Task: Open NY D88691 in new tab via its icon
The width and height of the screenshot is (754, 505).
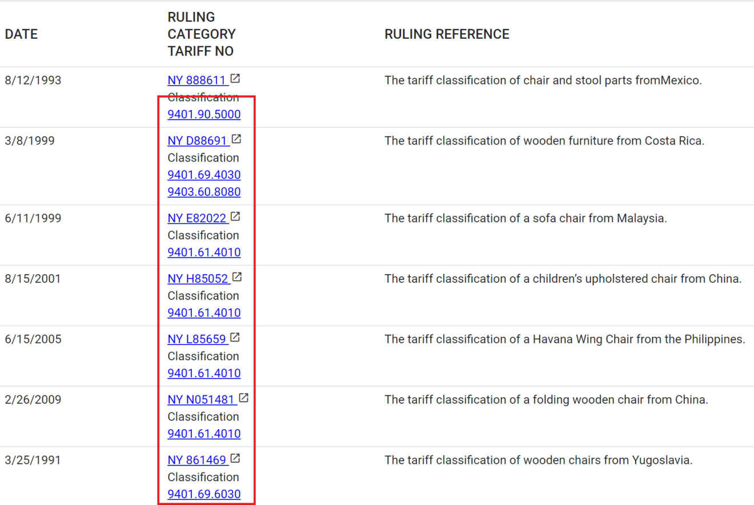Action: click(236, 139)
